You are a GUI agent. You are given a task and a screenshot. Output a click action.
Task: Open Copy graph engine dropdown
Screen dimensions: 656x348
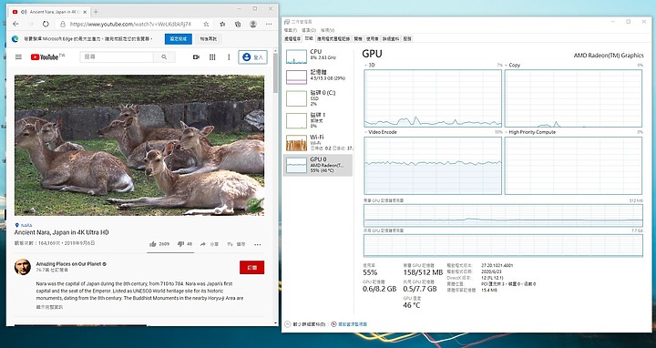pyautogui.click(x=512, y=66)
